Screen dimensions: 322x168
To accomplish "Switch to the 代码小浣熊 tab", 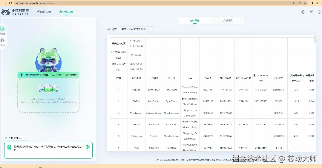I will click(44, 12).
